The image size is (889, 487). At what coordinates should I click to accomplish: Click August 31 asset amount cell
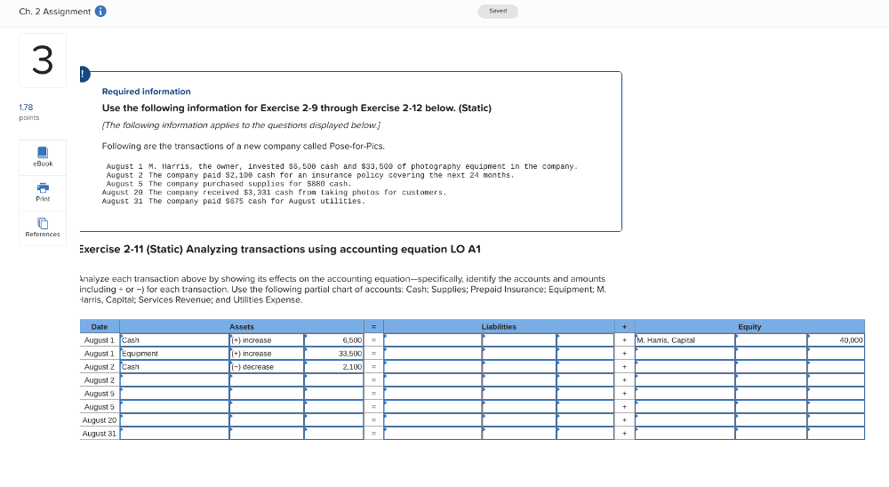pos(334,433)
